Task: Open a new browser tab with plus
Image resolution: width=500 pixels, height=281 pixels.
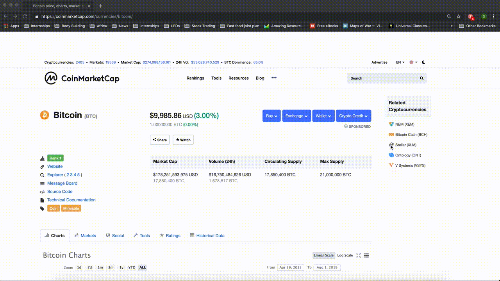Action: 100,6
